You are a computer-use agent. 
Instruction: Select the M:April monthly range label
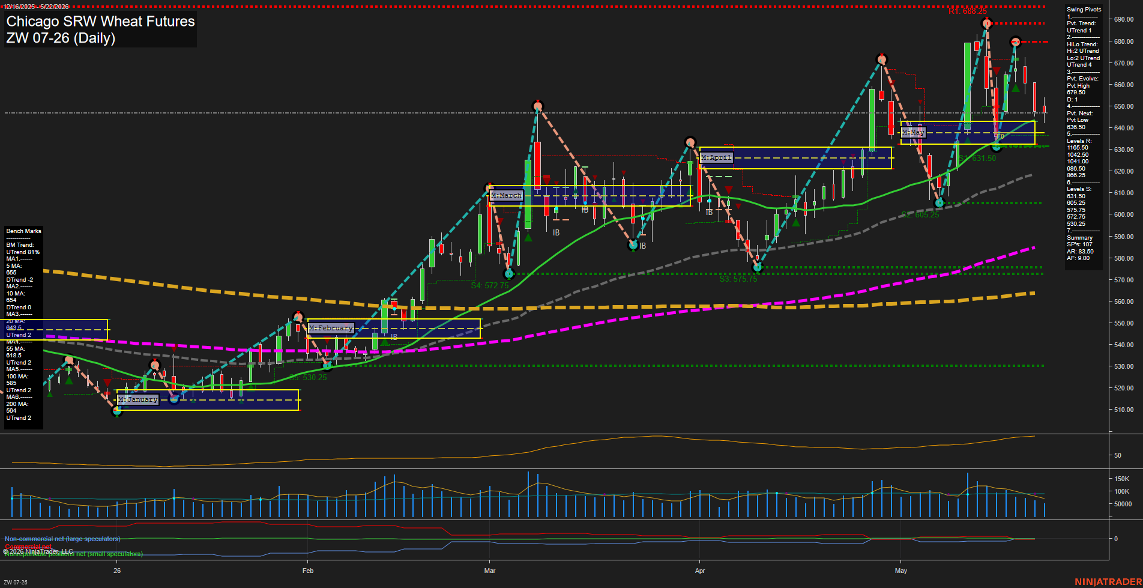pos(717,157)
